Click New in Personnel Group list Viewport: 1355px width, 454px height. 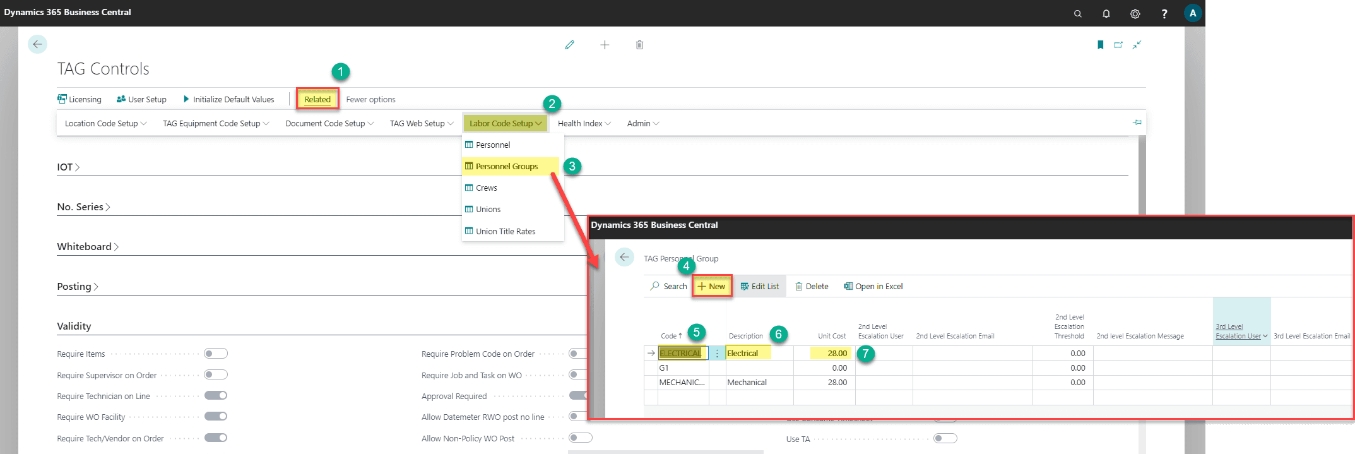point(712,286)
